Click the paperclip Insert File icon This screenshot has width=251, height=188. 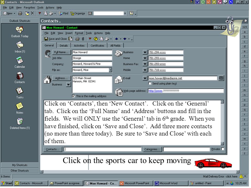pyautogui.click(x=83, y=39)
